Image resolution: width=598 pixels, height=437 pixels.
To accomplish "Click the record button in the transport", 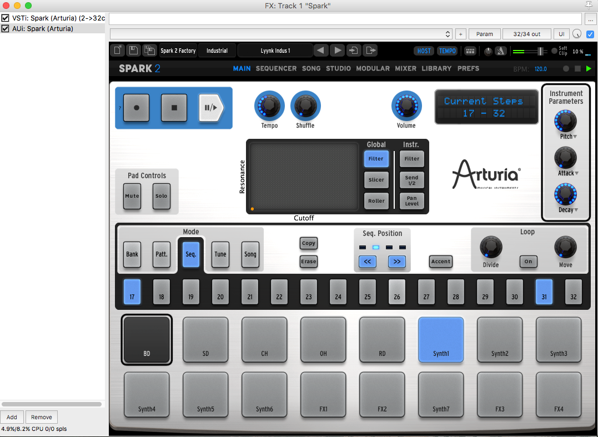I will click(136, 108).
